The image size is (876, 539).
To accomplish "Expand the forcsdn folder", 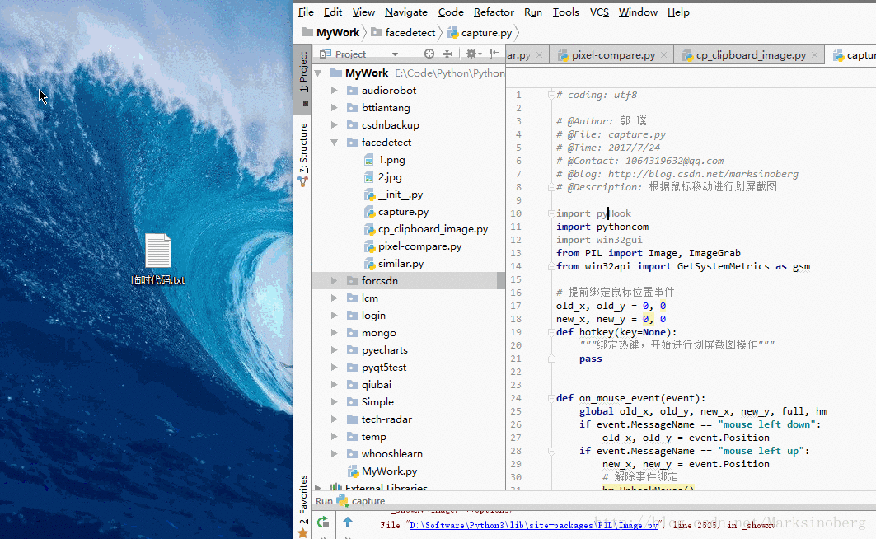I will pos(334,281).
